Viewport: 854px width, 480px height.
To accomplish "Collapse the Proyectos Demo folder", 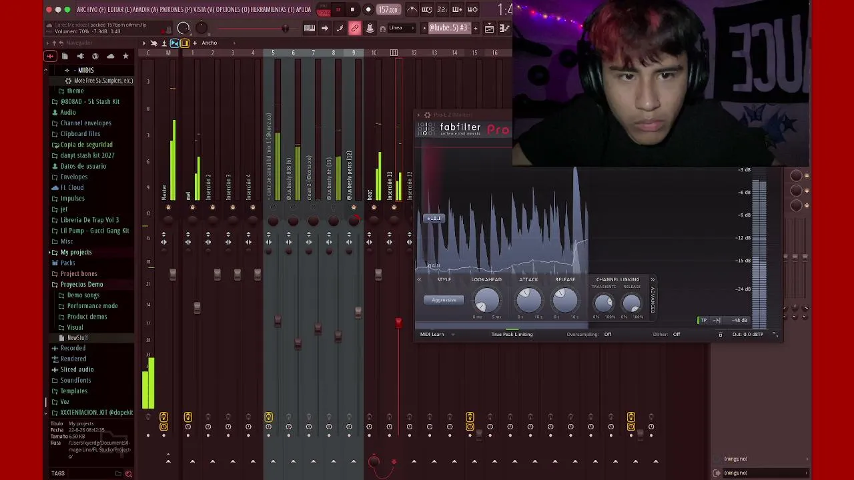I will click(x=81, y=284).
